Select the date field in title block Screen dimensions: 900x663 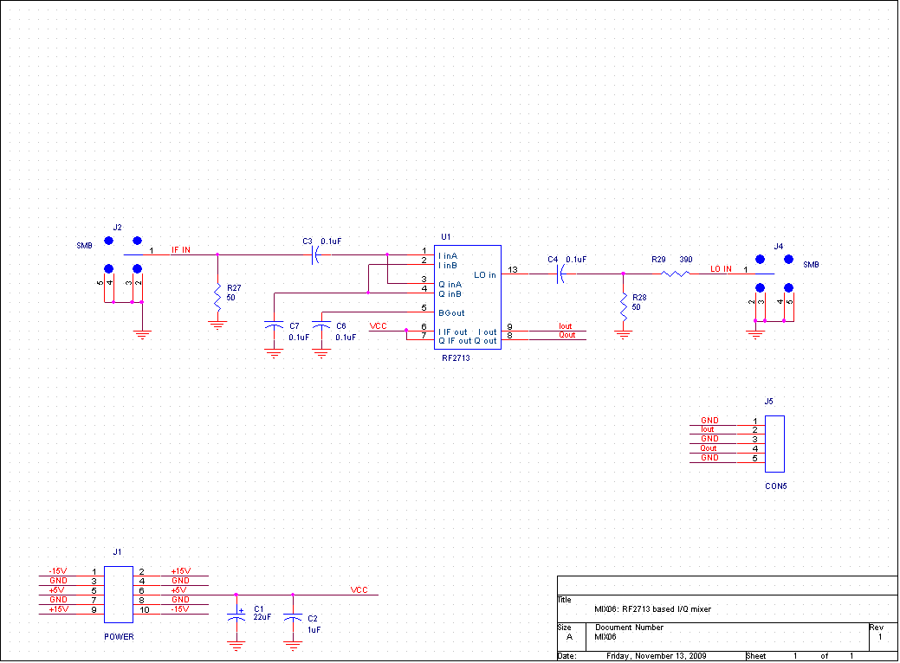tap(656, 655)
